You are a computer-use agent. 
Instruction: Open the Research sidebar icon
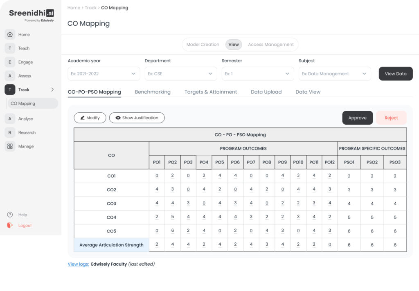[10, 132]
